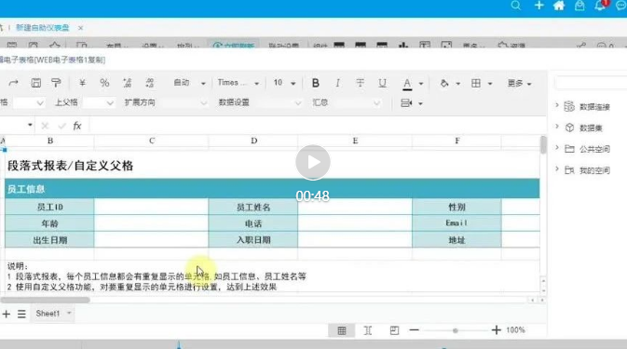Apply percent format
627x349 pixels.
tap(104, 83)
